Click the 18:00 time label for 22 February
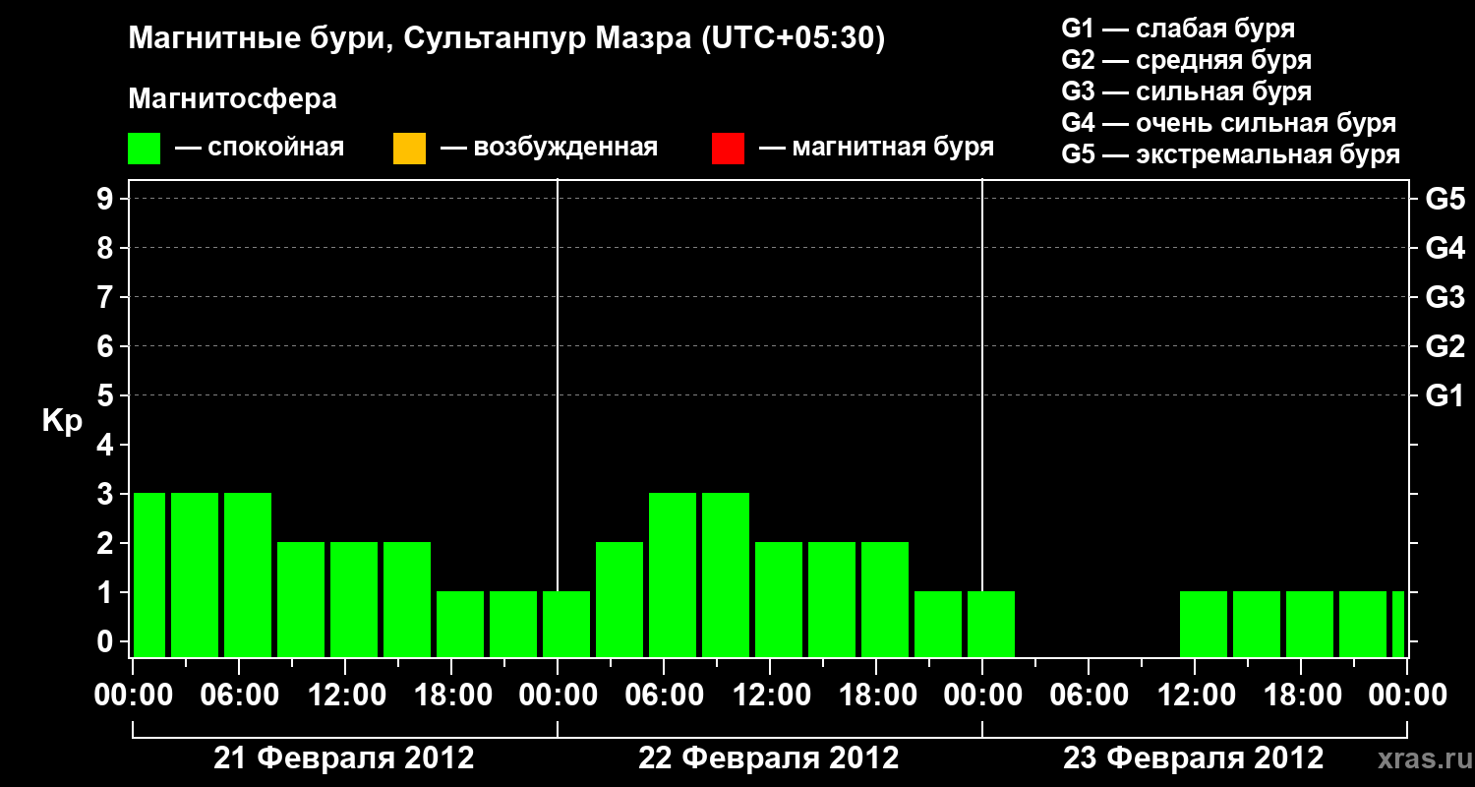Image resolution: width=1475 pixels, height=787 pixels. coord(876,696)
